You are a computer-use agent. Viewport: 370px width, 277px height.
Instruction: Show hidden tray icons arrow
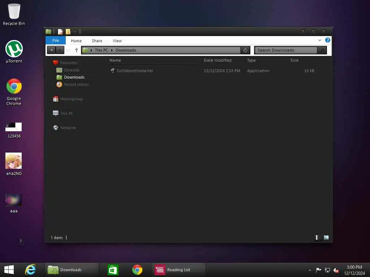pos(310,270)
